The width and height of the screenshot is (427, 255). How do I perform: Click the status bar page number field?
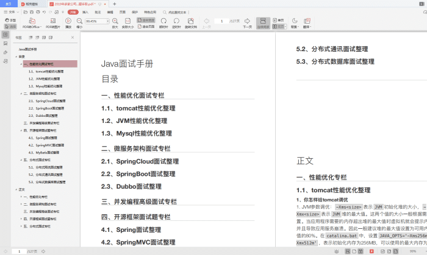[x=19, y=251]
